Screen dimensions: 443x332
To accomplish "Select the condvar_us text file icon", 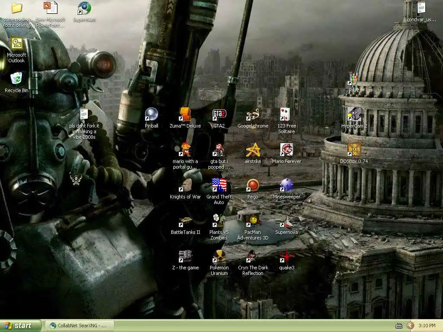I will point(421,8).
